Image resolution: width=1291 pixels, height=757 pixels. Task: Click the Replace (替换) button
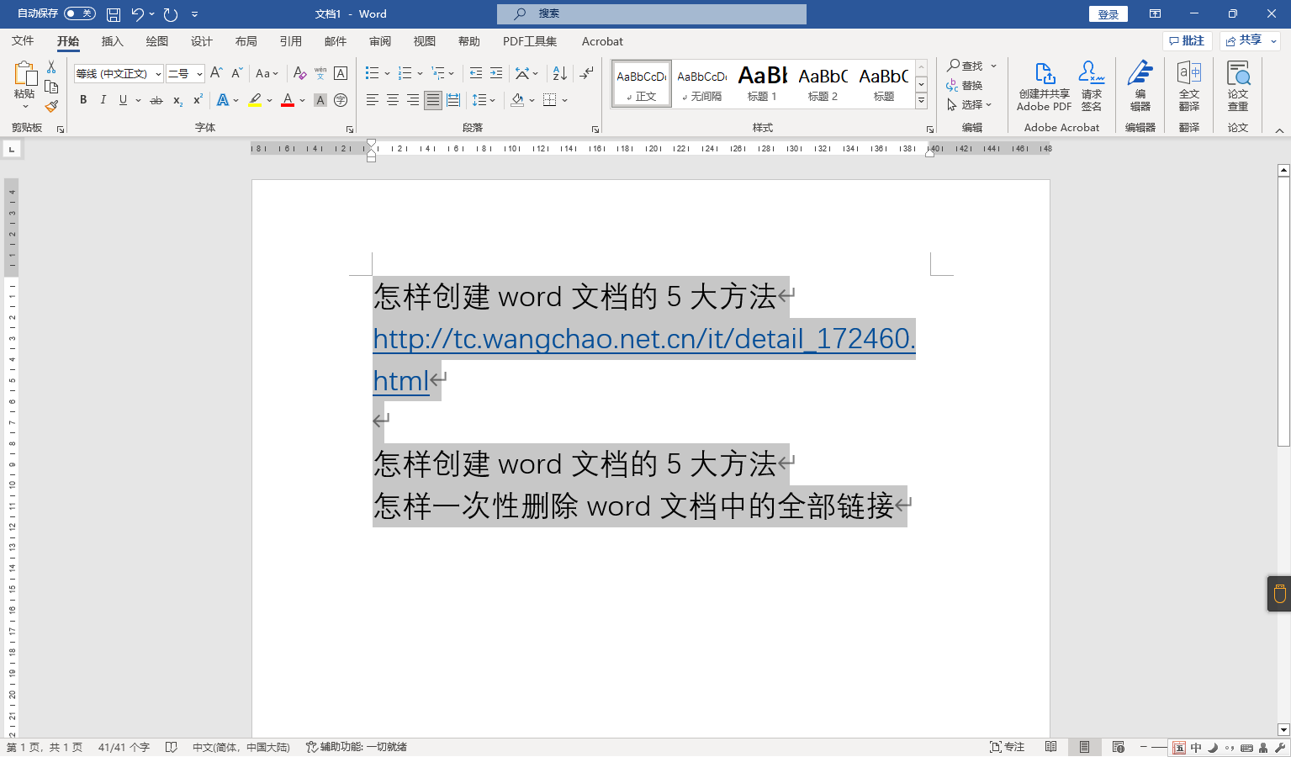[964, 86]
